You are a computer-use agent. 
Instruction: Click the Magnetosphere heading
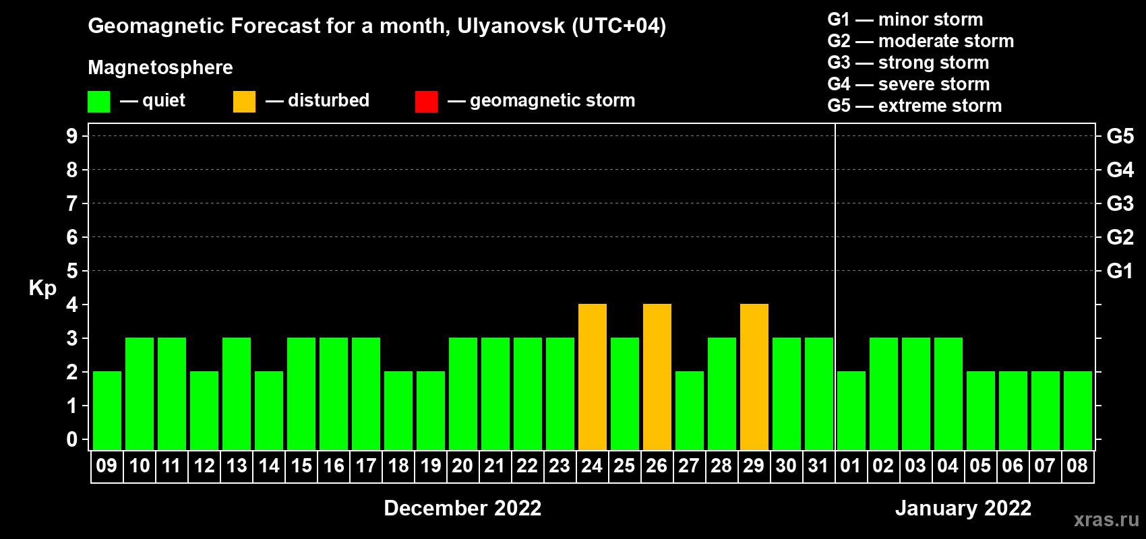(160, 68)
